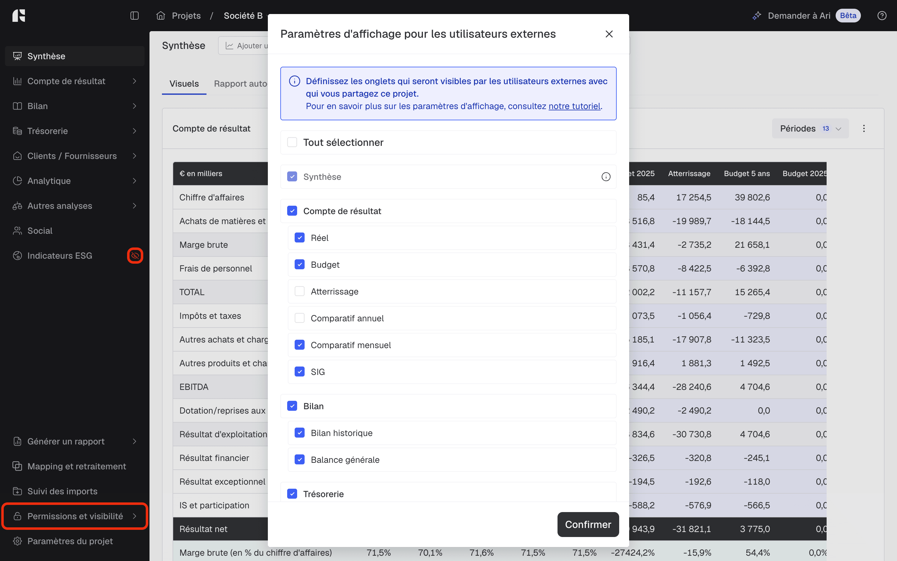
Task: Open the help question mark icon
Action: click(882, 16)
